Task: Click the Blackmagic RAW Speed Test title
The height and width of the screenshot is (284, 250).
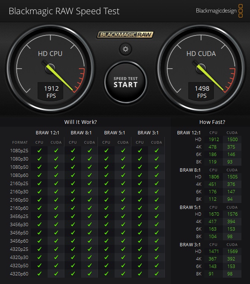Action: [x=64, y=11]
